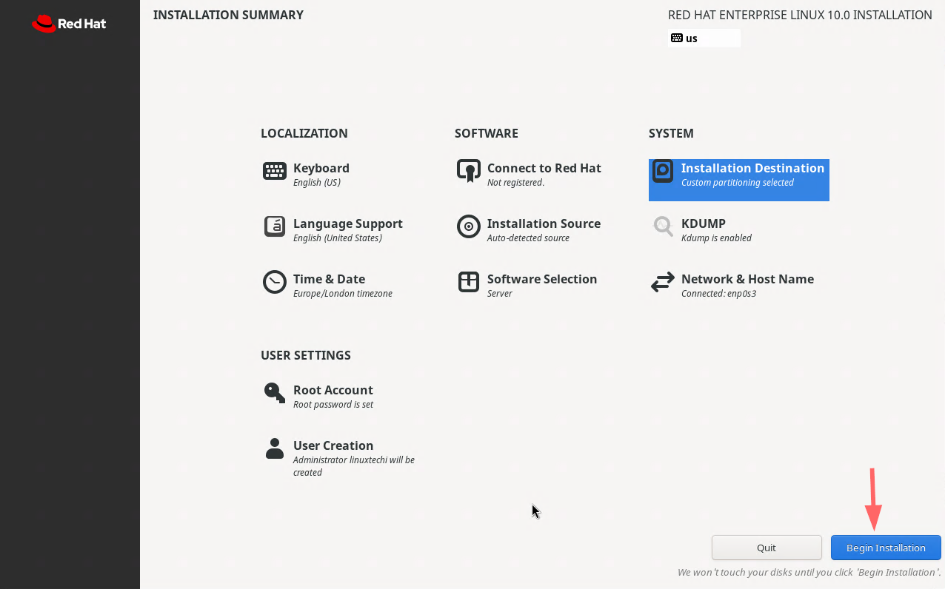Click 'English (US)' keyboard status text
The width and height of the screenshot is (945, 589).
317,183
